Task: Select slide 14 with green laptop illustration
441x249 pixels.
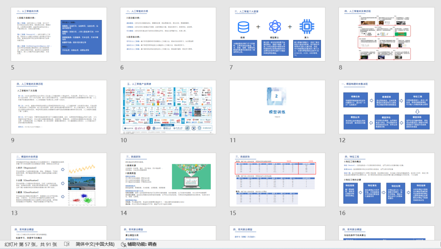Action: tap(168, 180)
